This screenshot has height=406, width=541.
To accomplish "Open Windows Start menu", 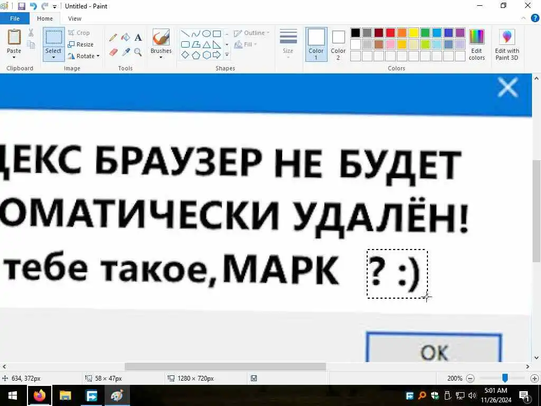I will (13, 395).
